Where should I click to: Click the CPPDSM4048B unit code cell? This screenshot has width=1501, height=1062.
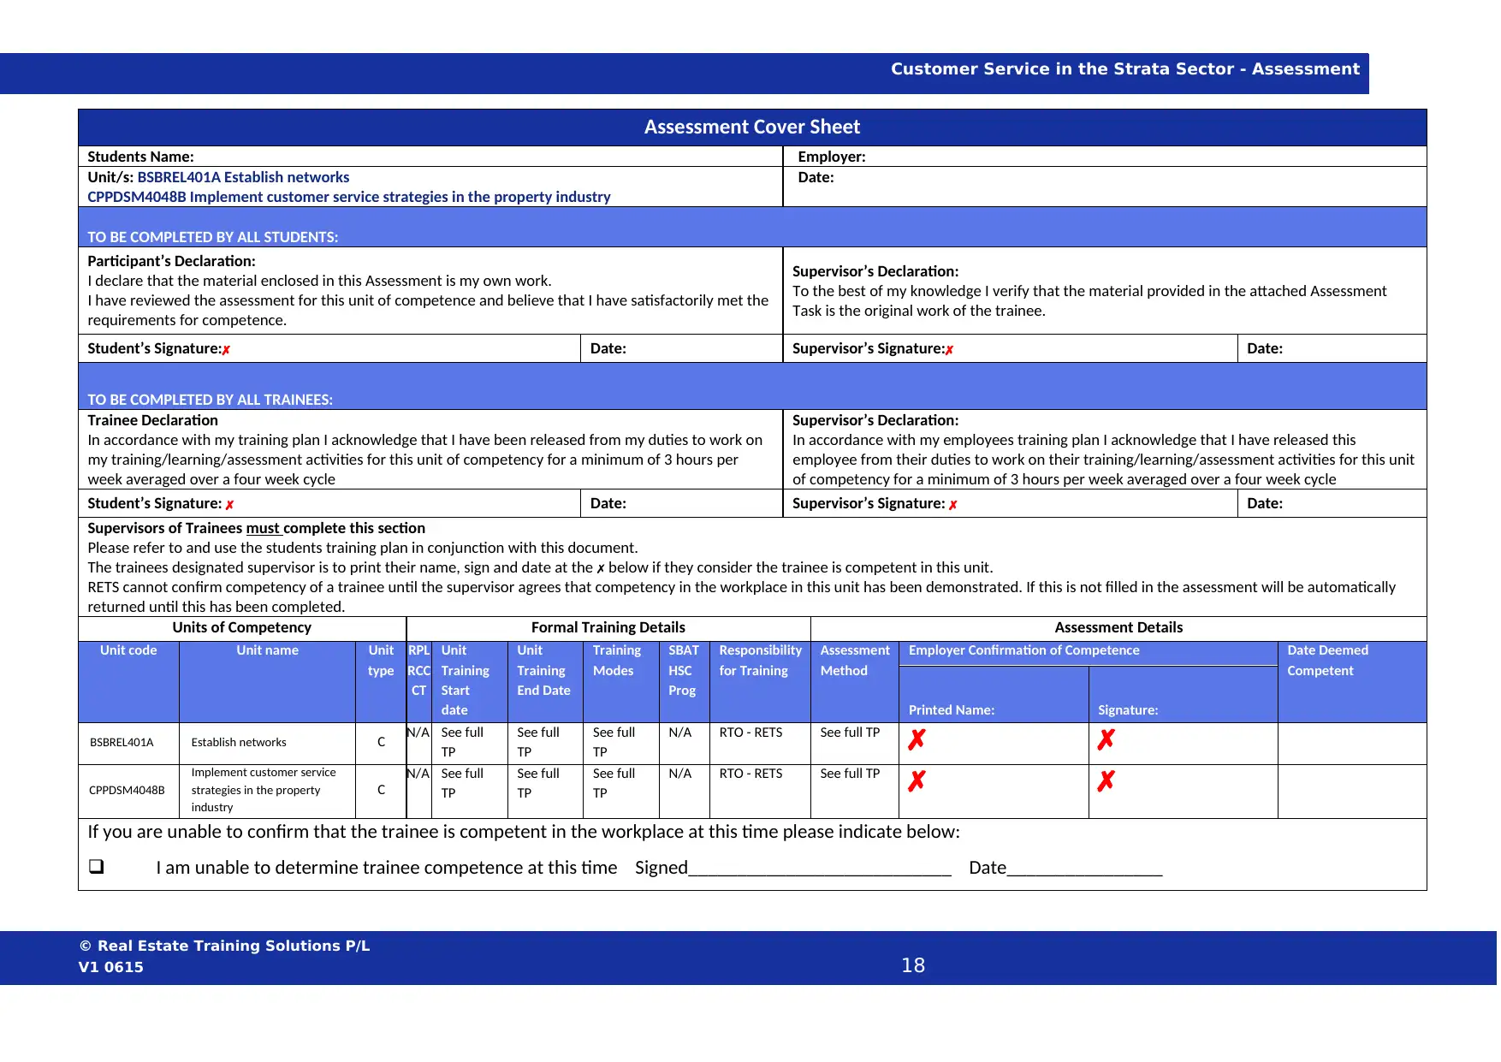coord(127,790)
